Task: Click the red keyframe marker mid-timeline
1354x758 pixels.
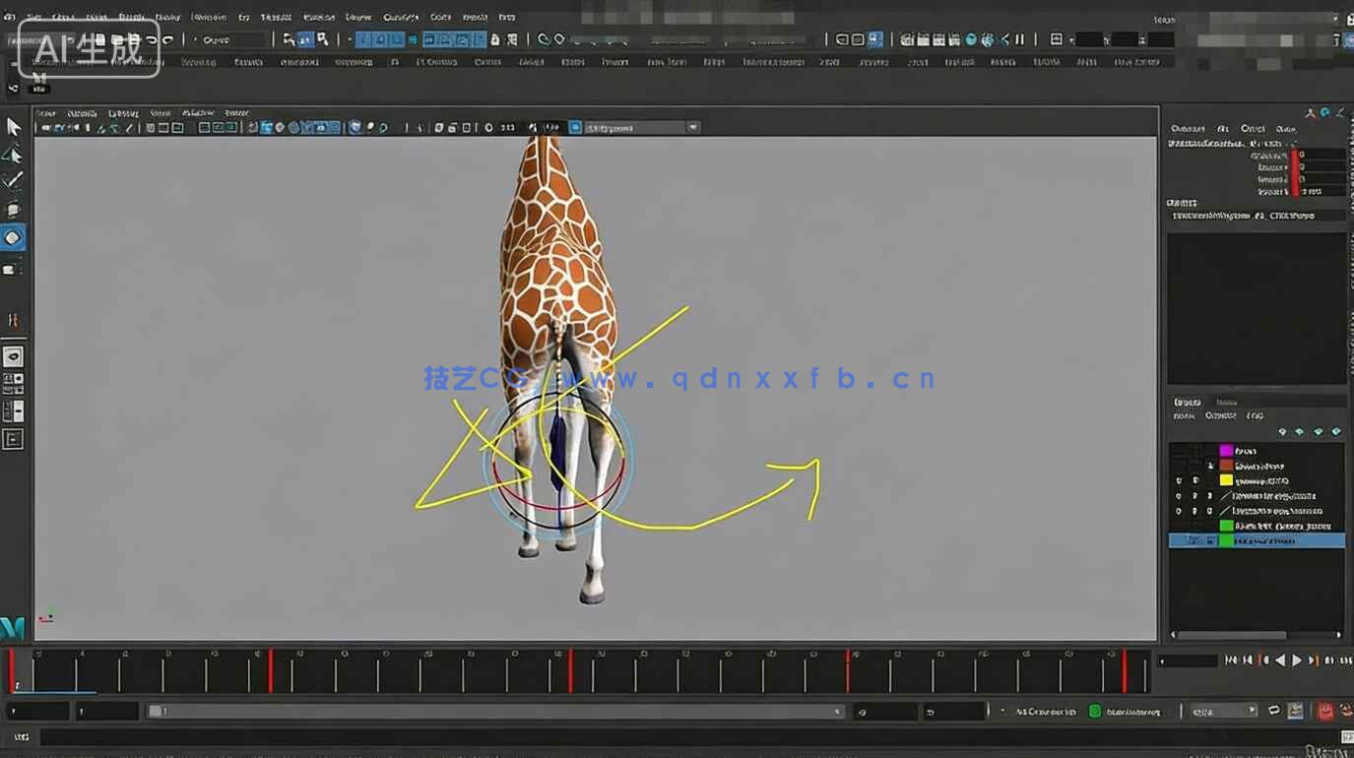Action: click(x=570, y=670)
